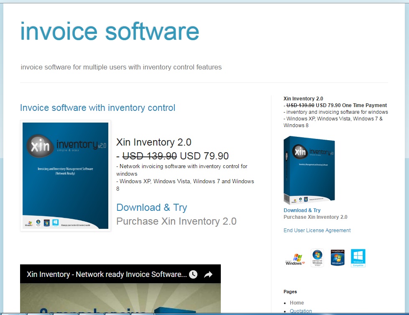Click sidebar Download & Try link
Screen dimensions: 409x315
click(x=302, y=210)
